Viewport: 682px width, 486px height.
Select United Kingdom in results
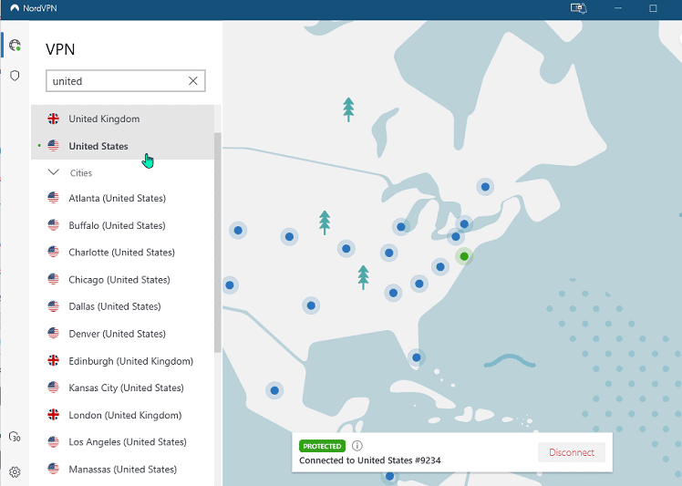pyautogui.click(x=123, y=119)
